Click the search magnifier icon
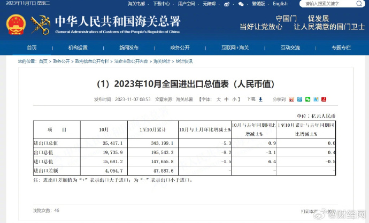Screen dimensions: 369x223 pyautogui.click(x=359, y=4)
